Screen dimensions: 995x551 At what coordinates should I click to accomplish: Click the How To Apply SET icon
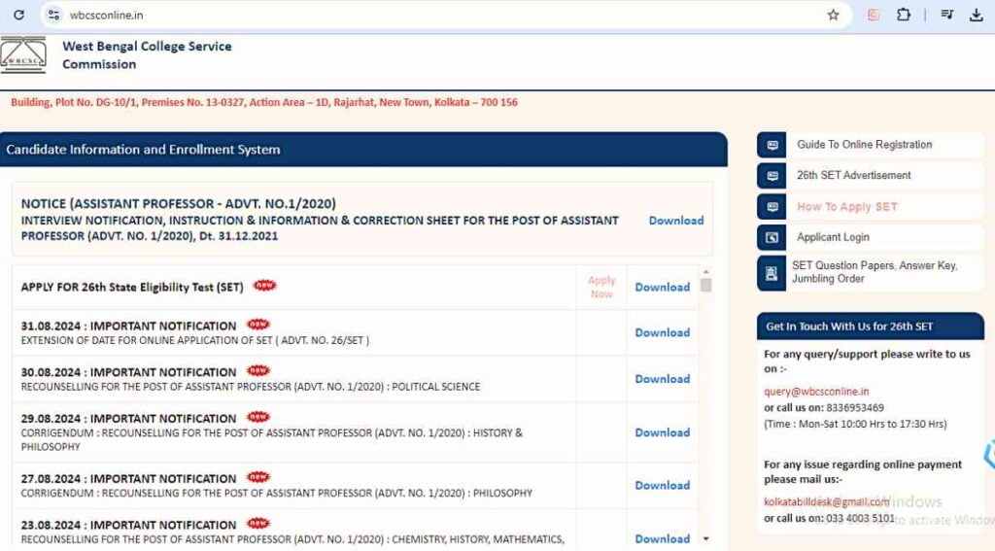pos(772,207)
